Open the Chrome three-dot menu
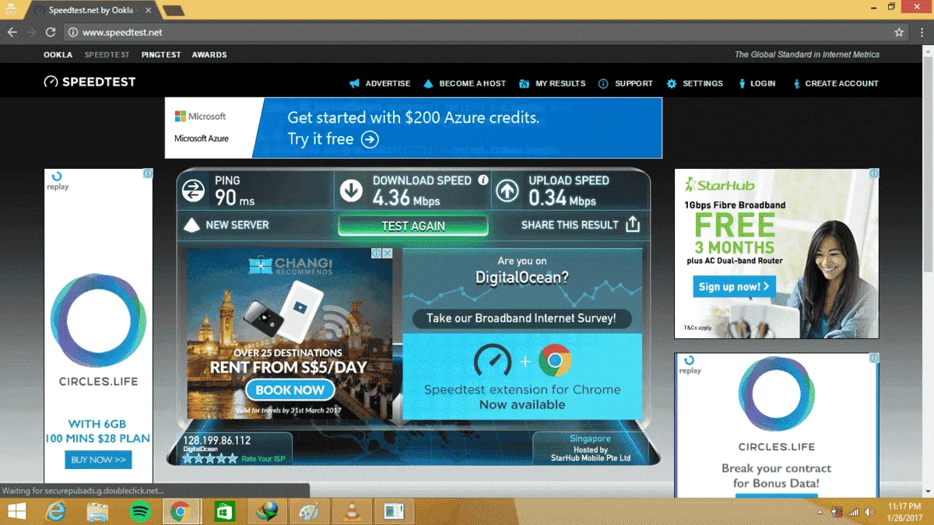The width and height of the screenshot is (934, 525). [x=922, y=33]
